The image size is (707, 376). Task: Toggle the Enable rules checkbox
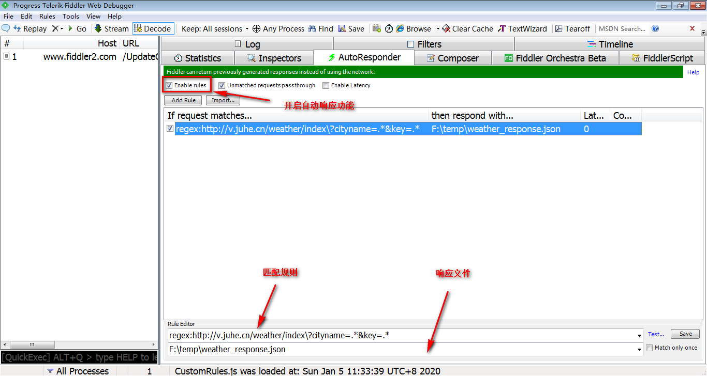pyautogui.click(x=169, y=85)
